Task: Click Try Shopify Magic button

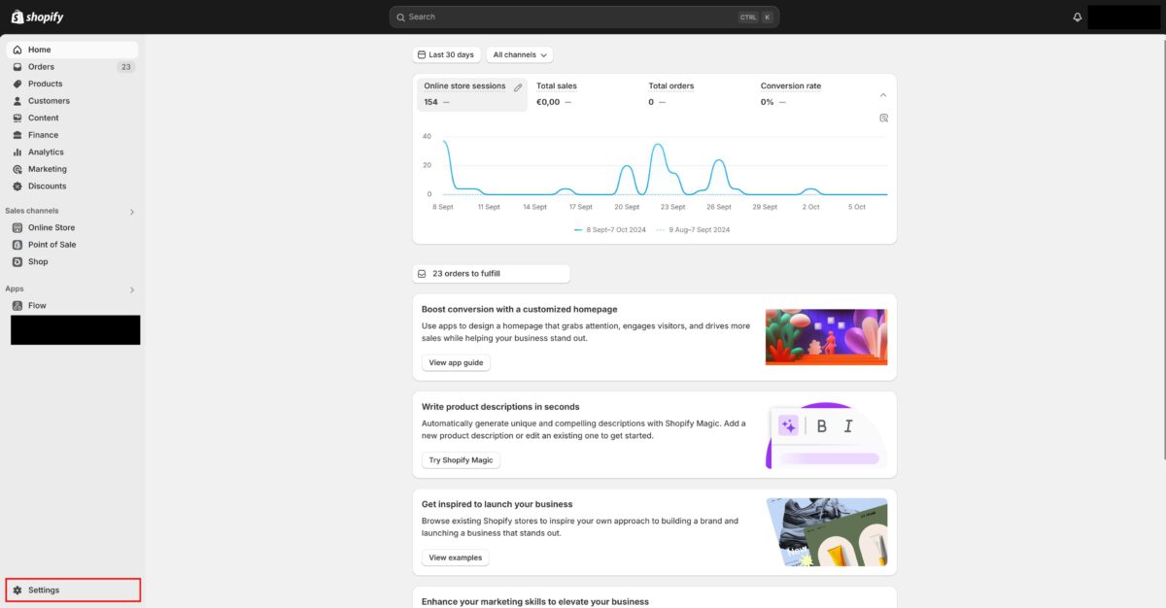Action: [x=461, y=460]
